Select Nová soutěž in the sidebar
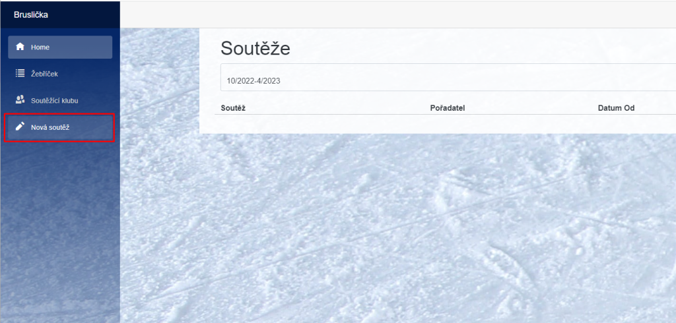The image size is (676, 323). pos(60,127)
